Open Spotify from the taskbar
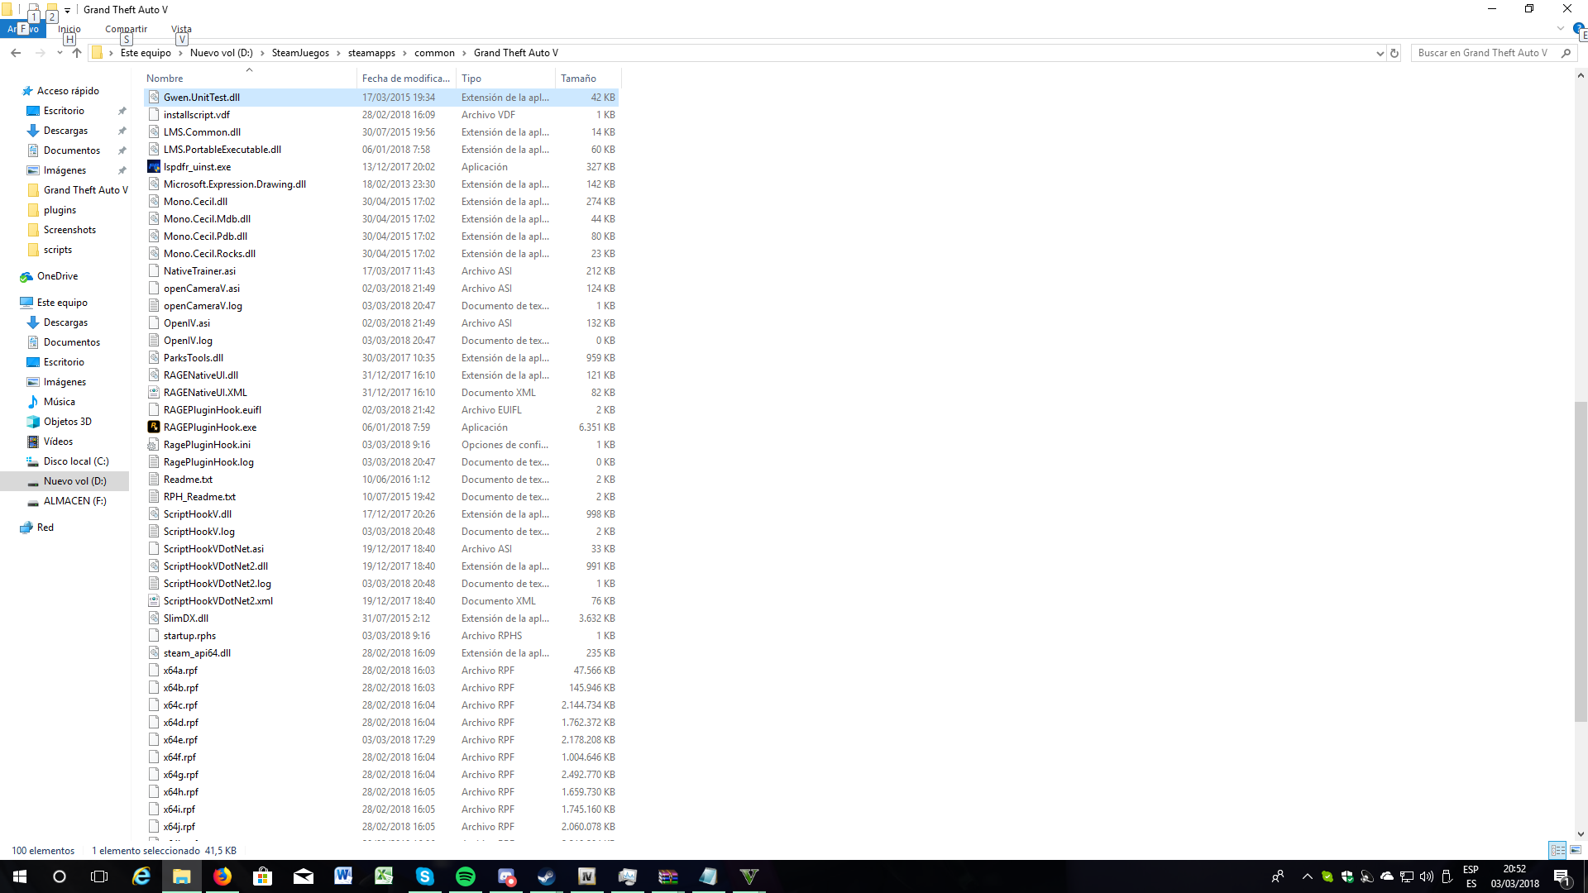 [x=466, y=876]
